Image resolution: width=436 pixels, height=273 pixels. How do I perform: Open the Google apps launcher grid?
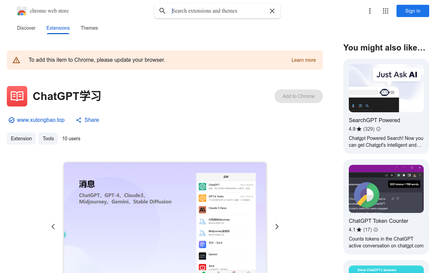(385, 11)
